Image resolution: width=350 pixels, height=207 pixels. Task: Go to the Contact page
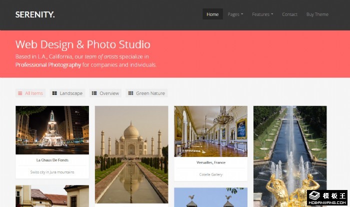tap(289, 14)
